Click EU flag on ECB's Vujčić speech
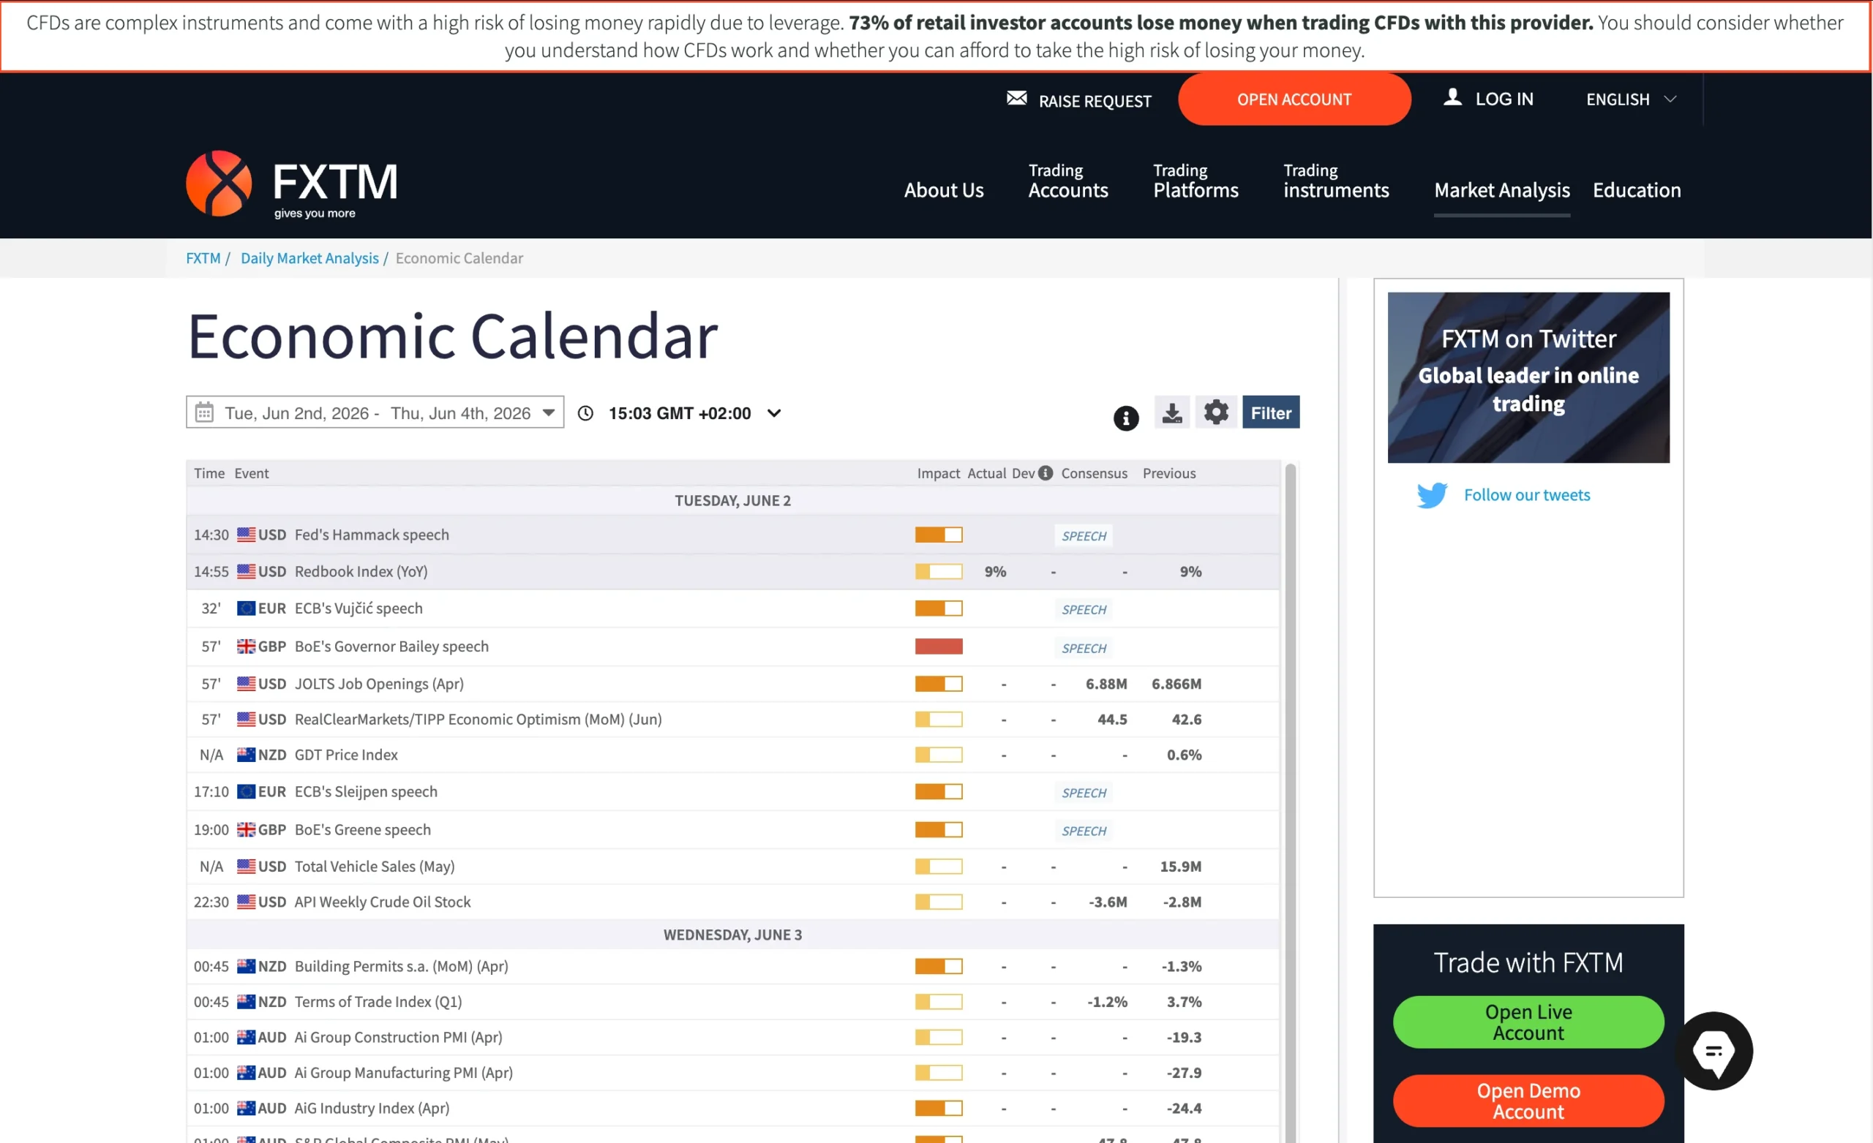Image resolution: width=1873 pixels, height=1143 pixels. point(246,608)
